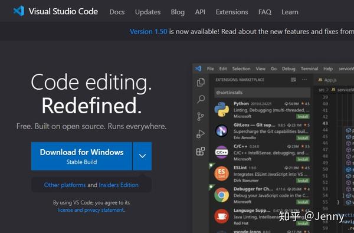354x233 pixels.
Task: Click the Chrome Debugger extension icon
Action: point(221,195)
